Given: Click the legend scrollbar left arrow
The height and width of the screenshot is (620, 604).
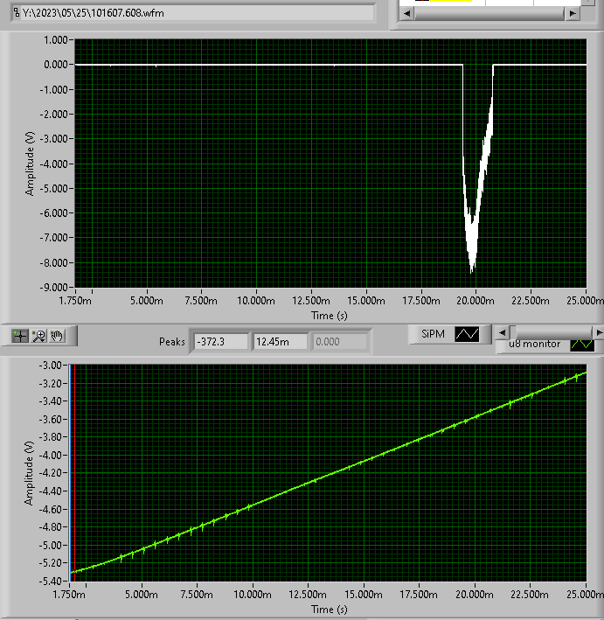Looking at the screenshot, I should pyautogui.click(x=502, y=333).
